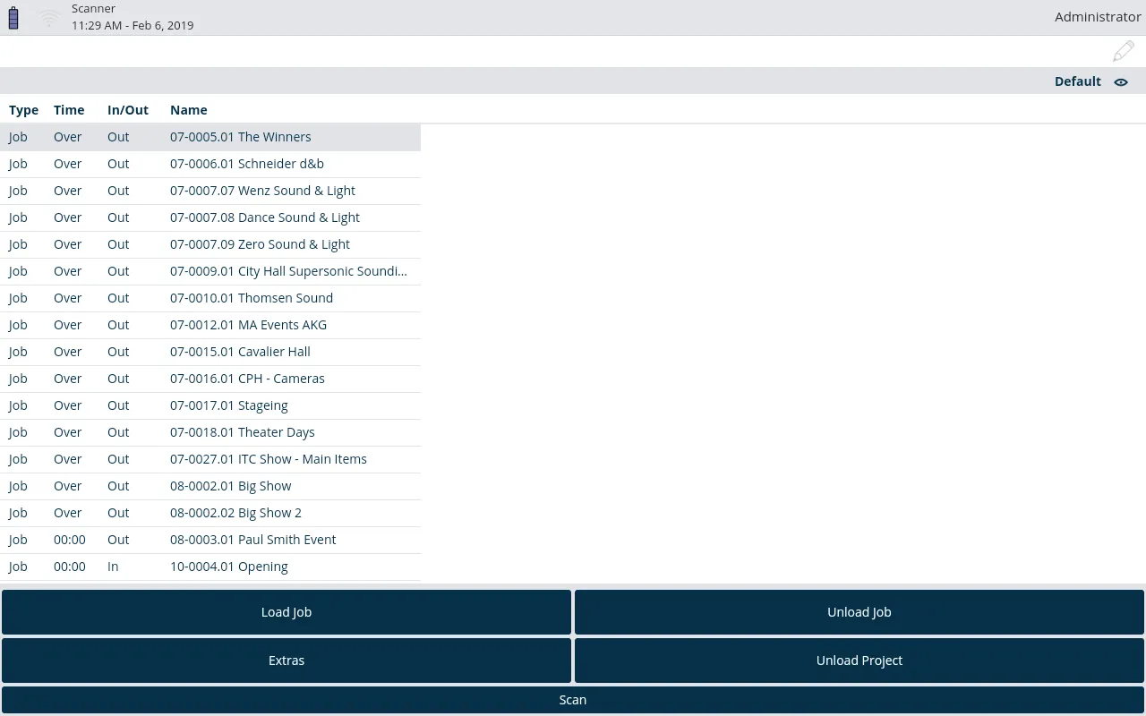Screen dimensions: 1146x716
Task: Select job 07-0027.01 ITC Show - Main Items
Action: tap(210, 459)
